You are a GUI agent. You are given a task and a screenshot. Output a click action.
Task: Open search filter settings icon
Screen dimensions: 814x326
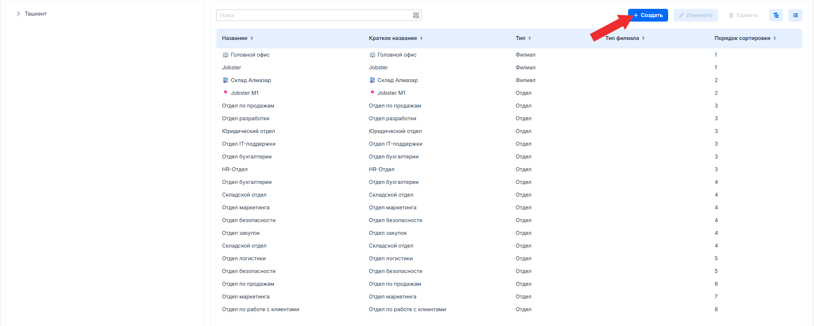click(x=416, y=15)
